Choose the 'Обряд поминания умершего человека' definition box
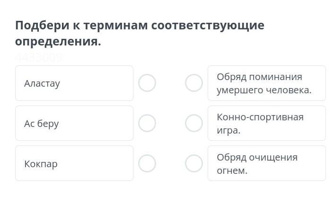332x207 pixels. click(267, 83)
